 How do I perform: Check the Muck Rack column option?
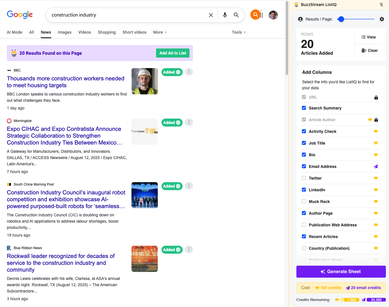coord(304,202)
